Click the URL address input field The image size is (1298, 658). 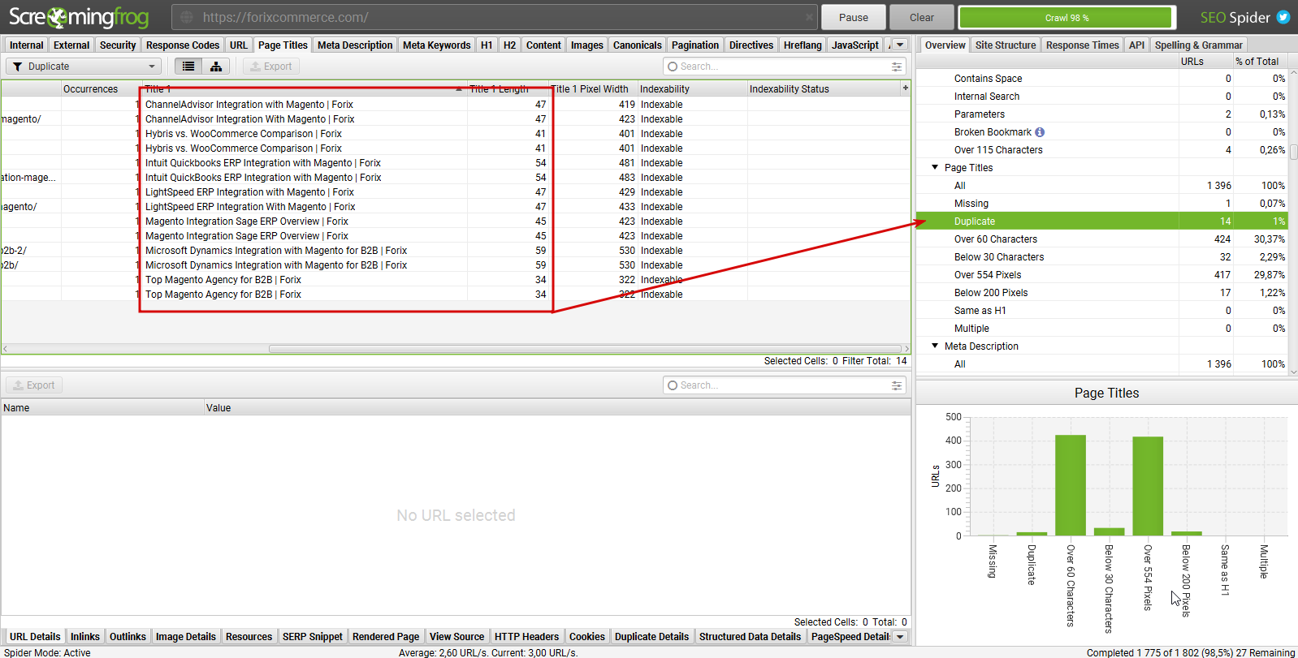(495, 17)
